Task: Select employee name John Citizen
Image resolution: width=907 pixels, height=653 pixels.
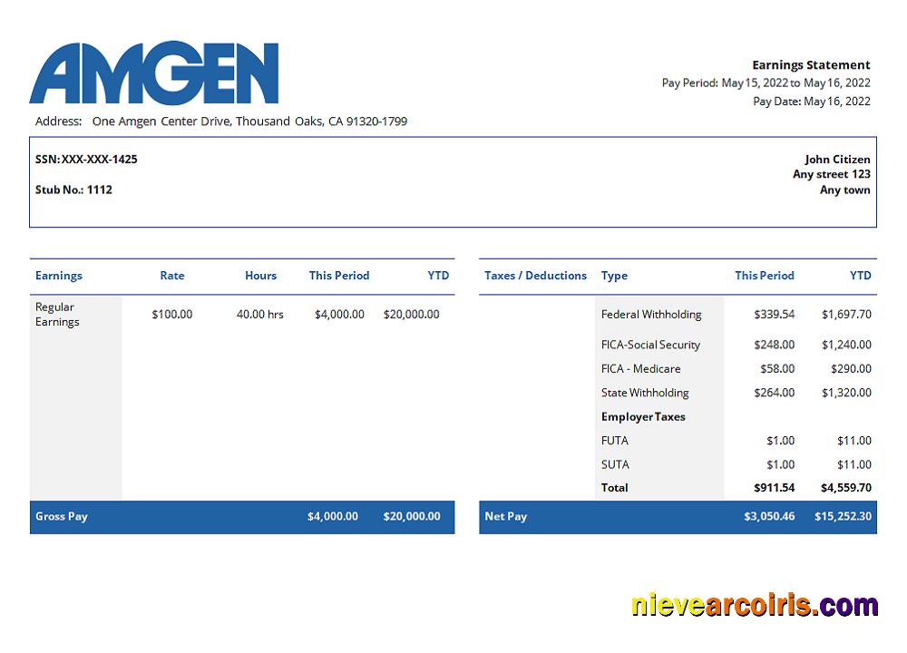Action: coord(835,159)
